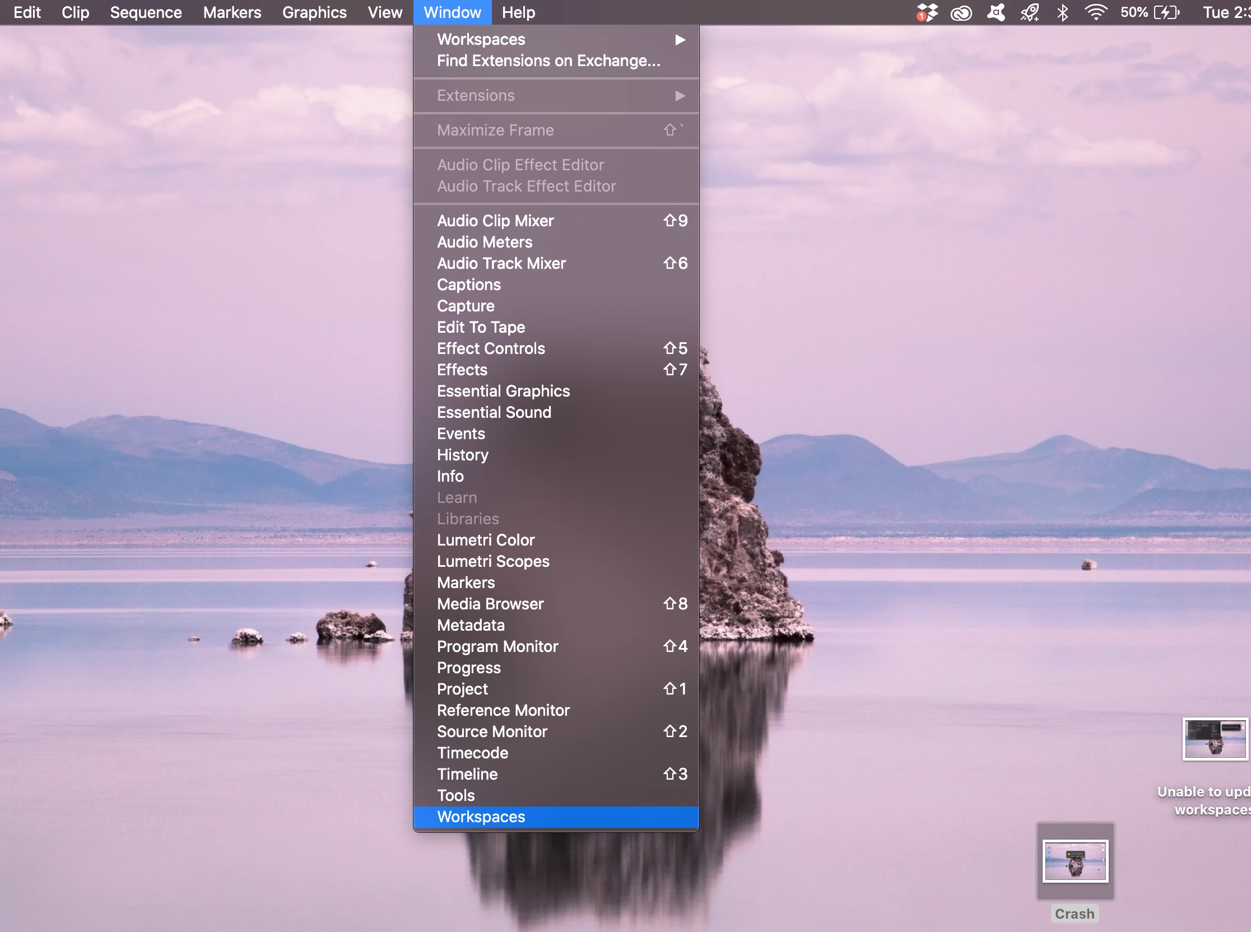Screen dimensions: 1251x932
Task: Open the Creative Cloud status icon
Action: click(x=961, y=12)
